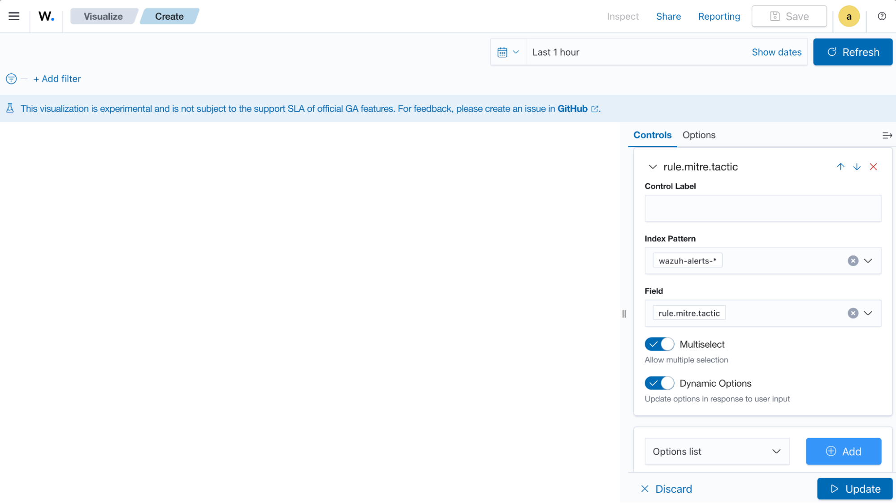The height and width of the screenshot is (503, 896).
Task: Open the help icon
Action: (881, 16)
